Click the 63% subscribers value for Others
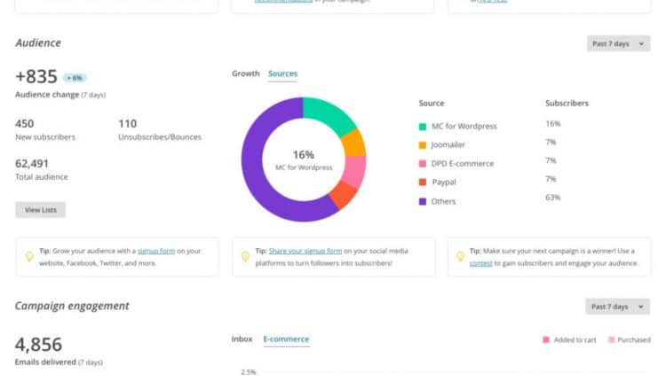 552,198
